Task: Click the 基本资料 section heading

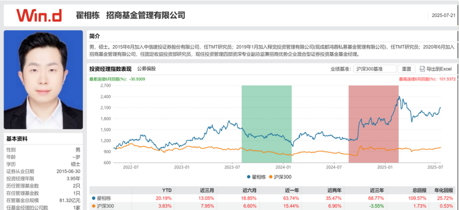Action: pyautogui.click(x=17, y=139)
